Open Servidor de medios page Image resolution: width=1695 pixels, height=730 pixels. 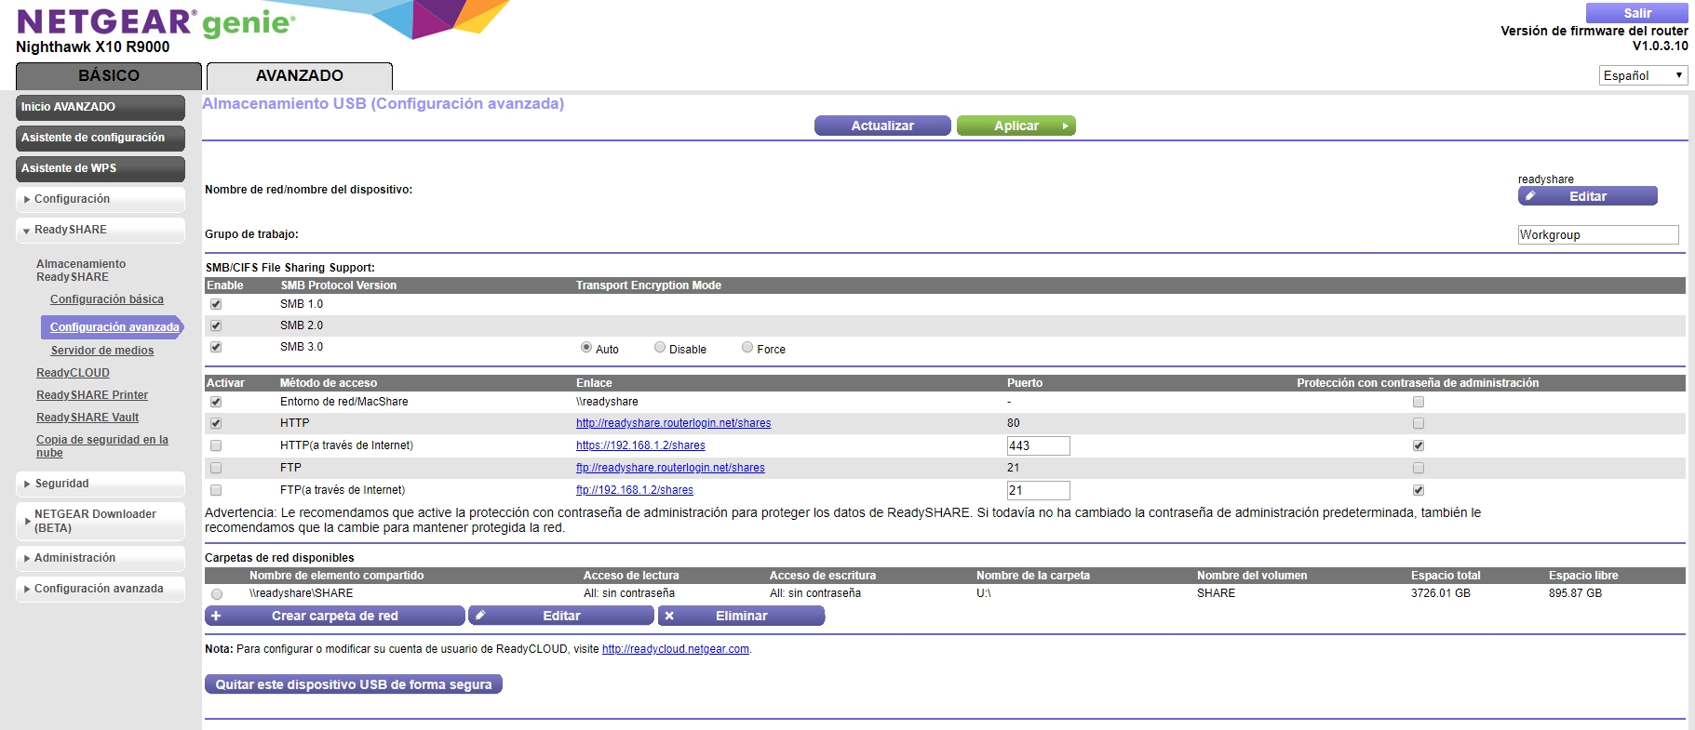pos(102,351)
